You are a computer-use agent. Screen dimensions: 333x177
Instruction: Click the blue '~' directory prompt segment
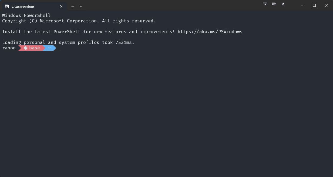(x=49, y=48)
